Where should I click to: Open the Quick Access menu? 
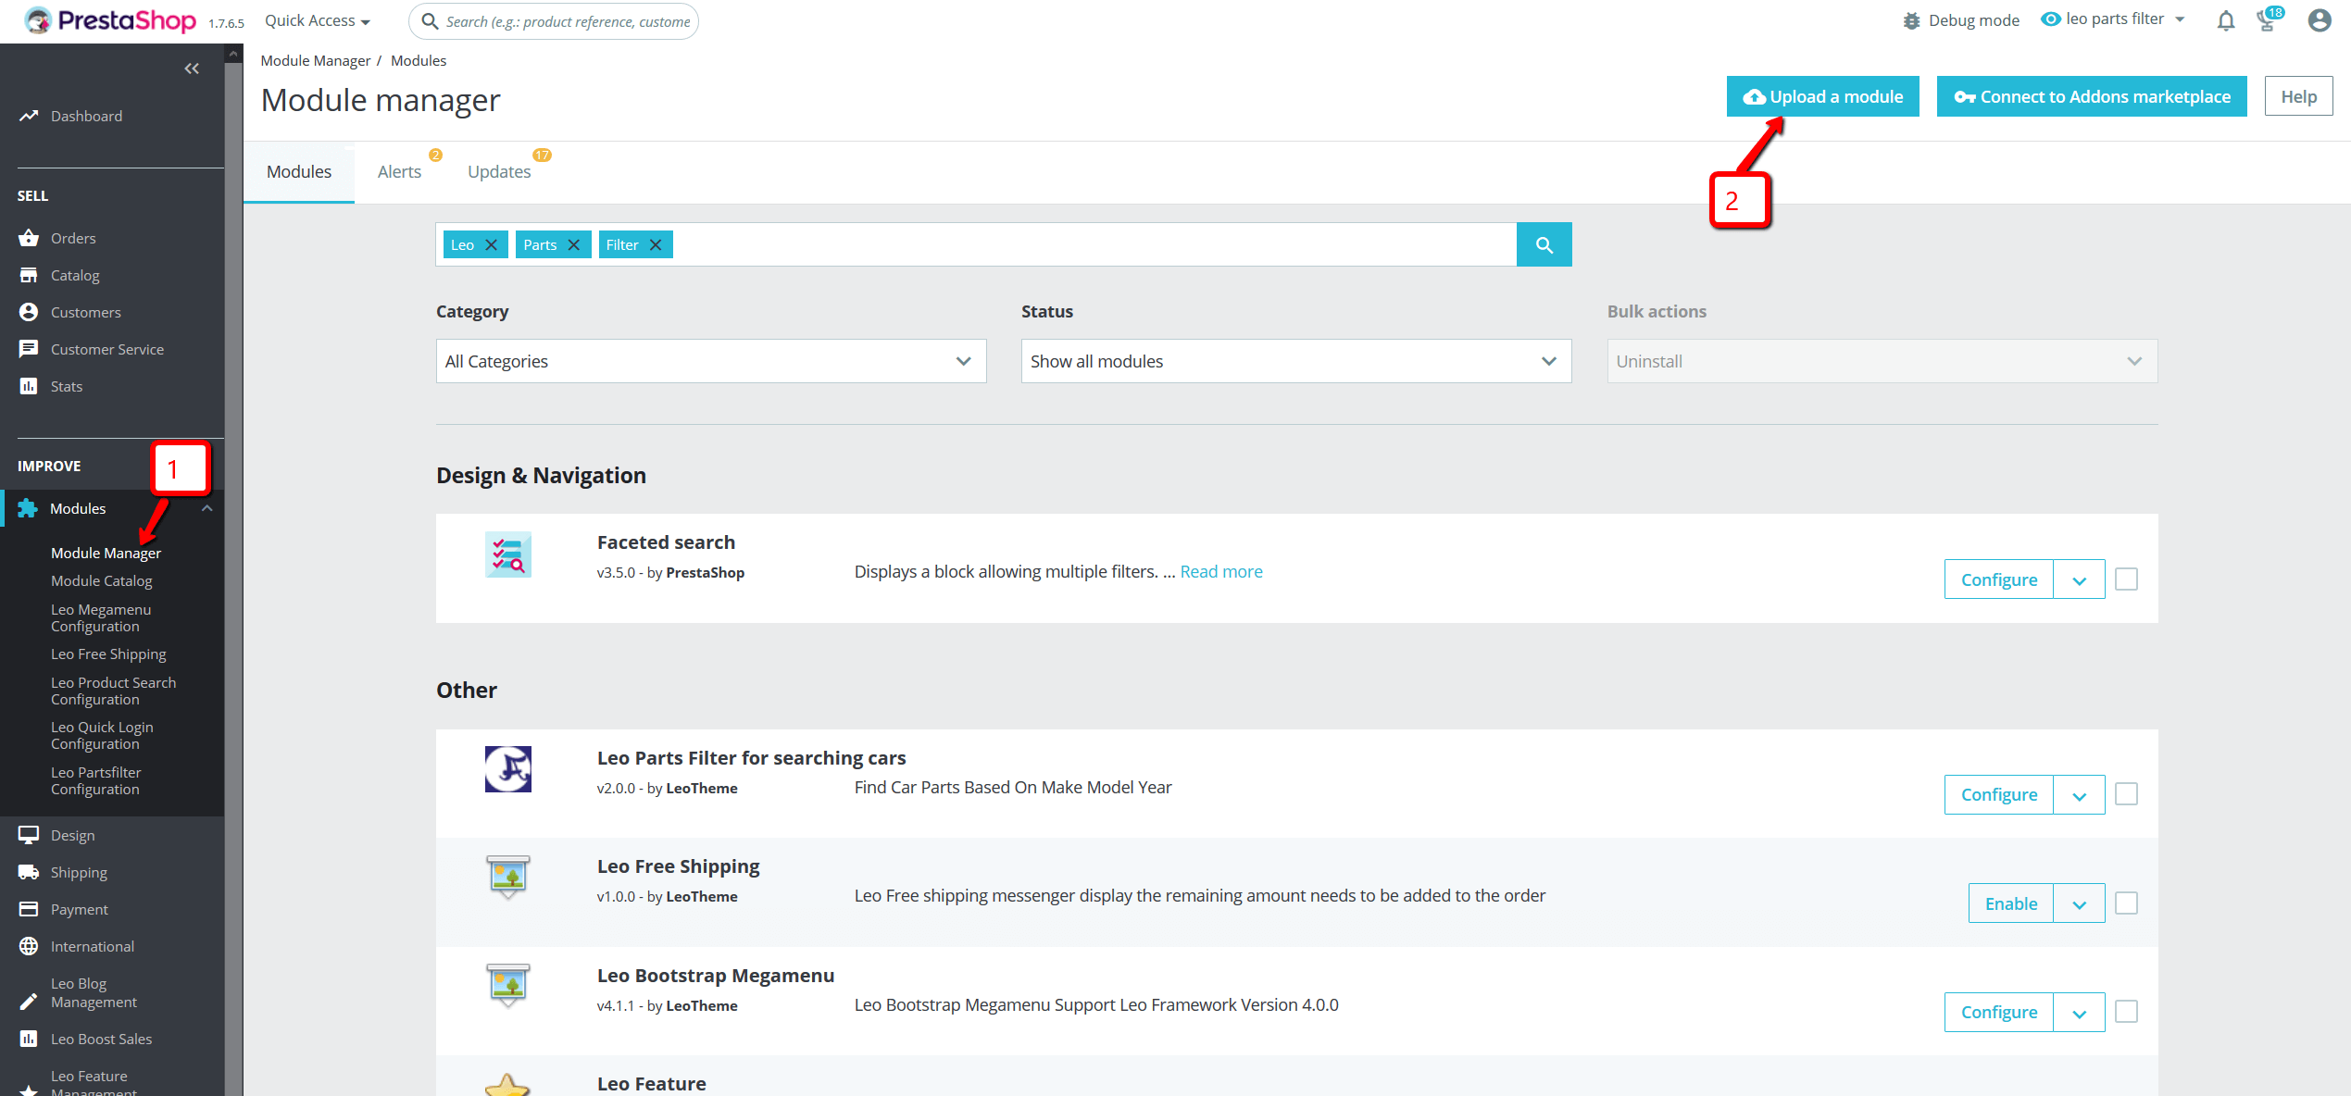(318, 20)
